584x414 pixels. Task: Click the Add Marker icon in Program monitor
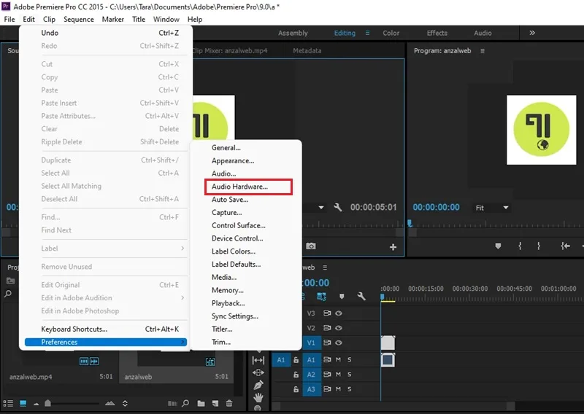(x=498, y=246)
